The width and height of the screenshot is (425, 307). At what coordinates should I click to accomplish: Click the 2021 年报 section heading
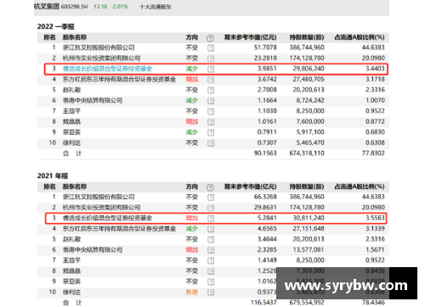(53, 176)
